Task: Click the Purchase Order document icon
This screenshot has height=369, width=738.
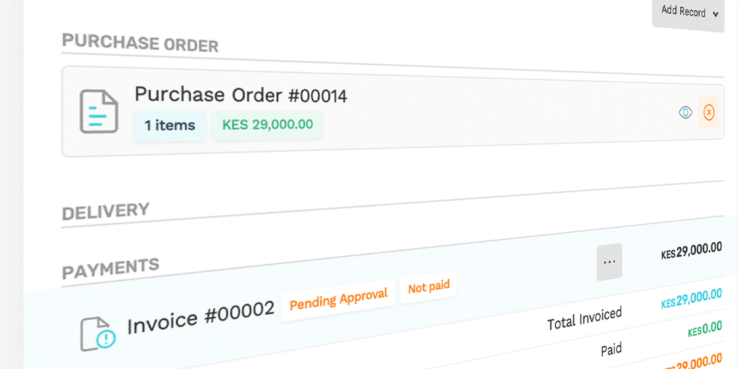Action: pyautogui.click(x=98, y=111)
